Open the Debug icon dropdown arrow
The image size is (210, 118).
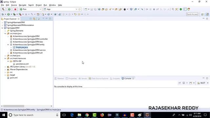[x=5, y=14]
